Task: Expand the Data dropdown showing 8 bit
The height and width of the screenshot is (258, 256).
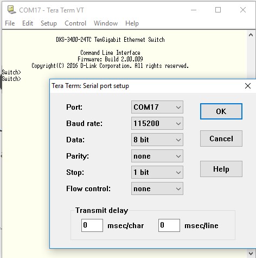Action: [x=157, y=140]
